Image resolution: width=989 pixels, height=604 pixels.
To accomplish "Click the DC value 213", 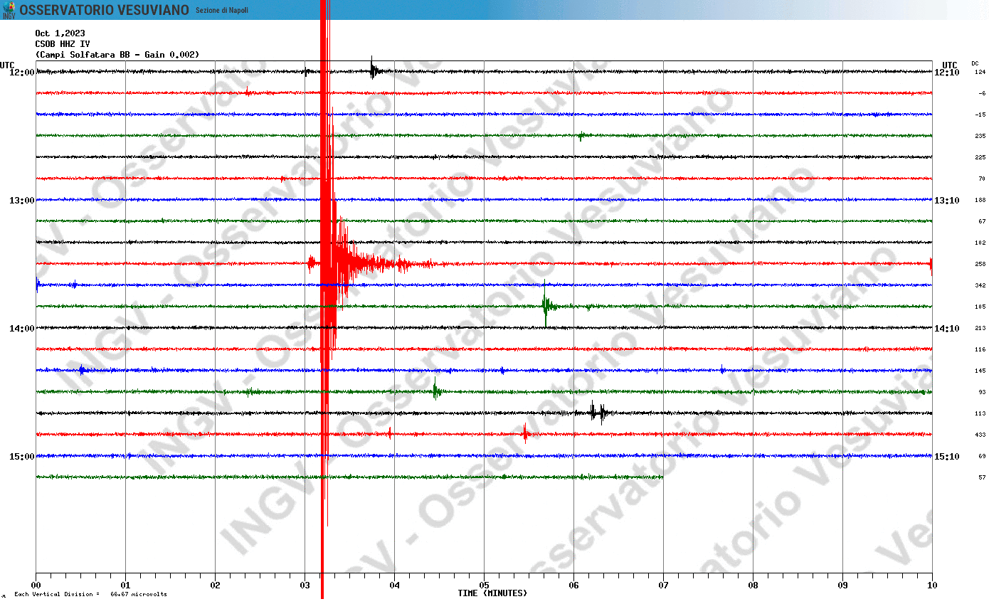I will click(x=980, y=328).
